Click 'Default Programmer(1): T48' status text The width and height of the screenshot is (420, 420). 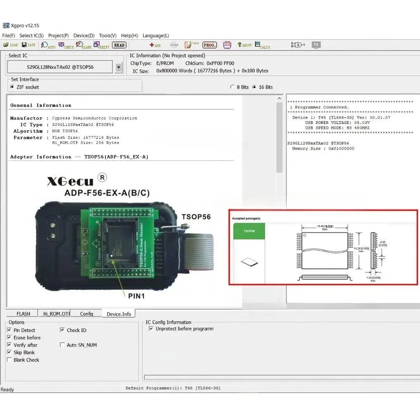pos(173,388)
